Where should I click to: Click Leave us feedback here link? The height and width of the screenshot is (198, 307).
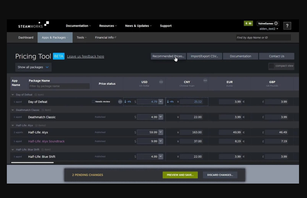(x=86, y=56)
